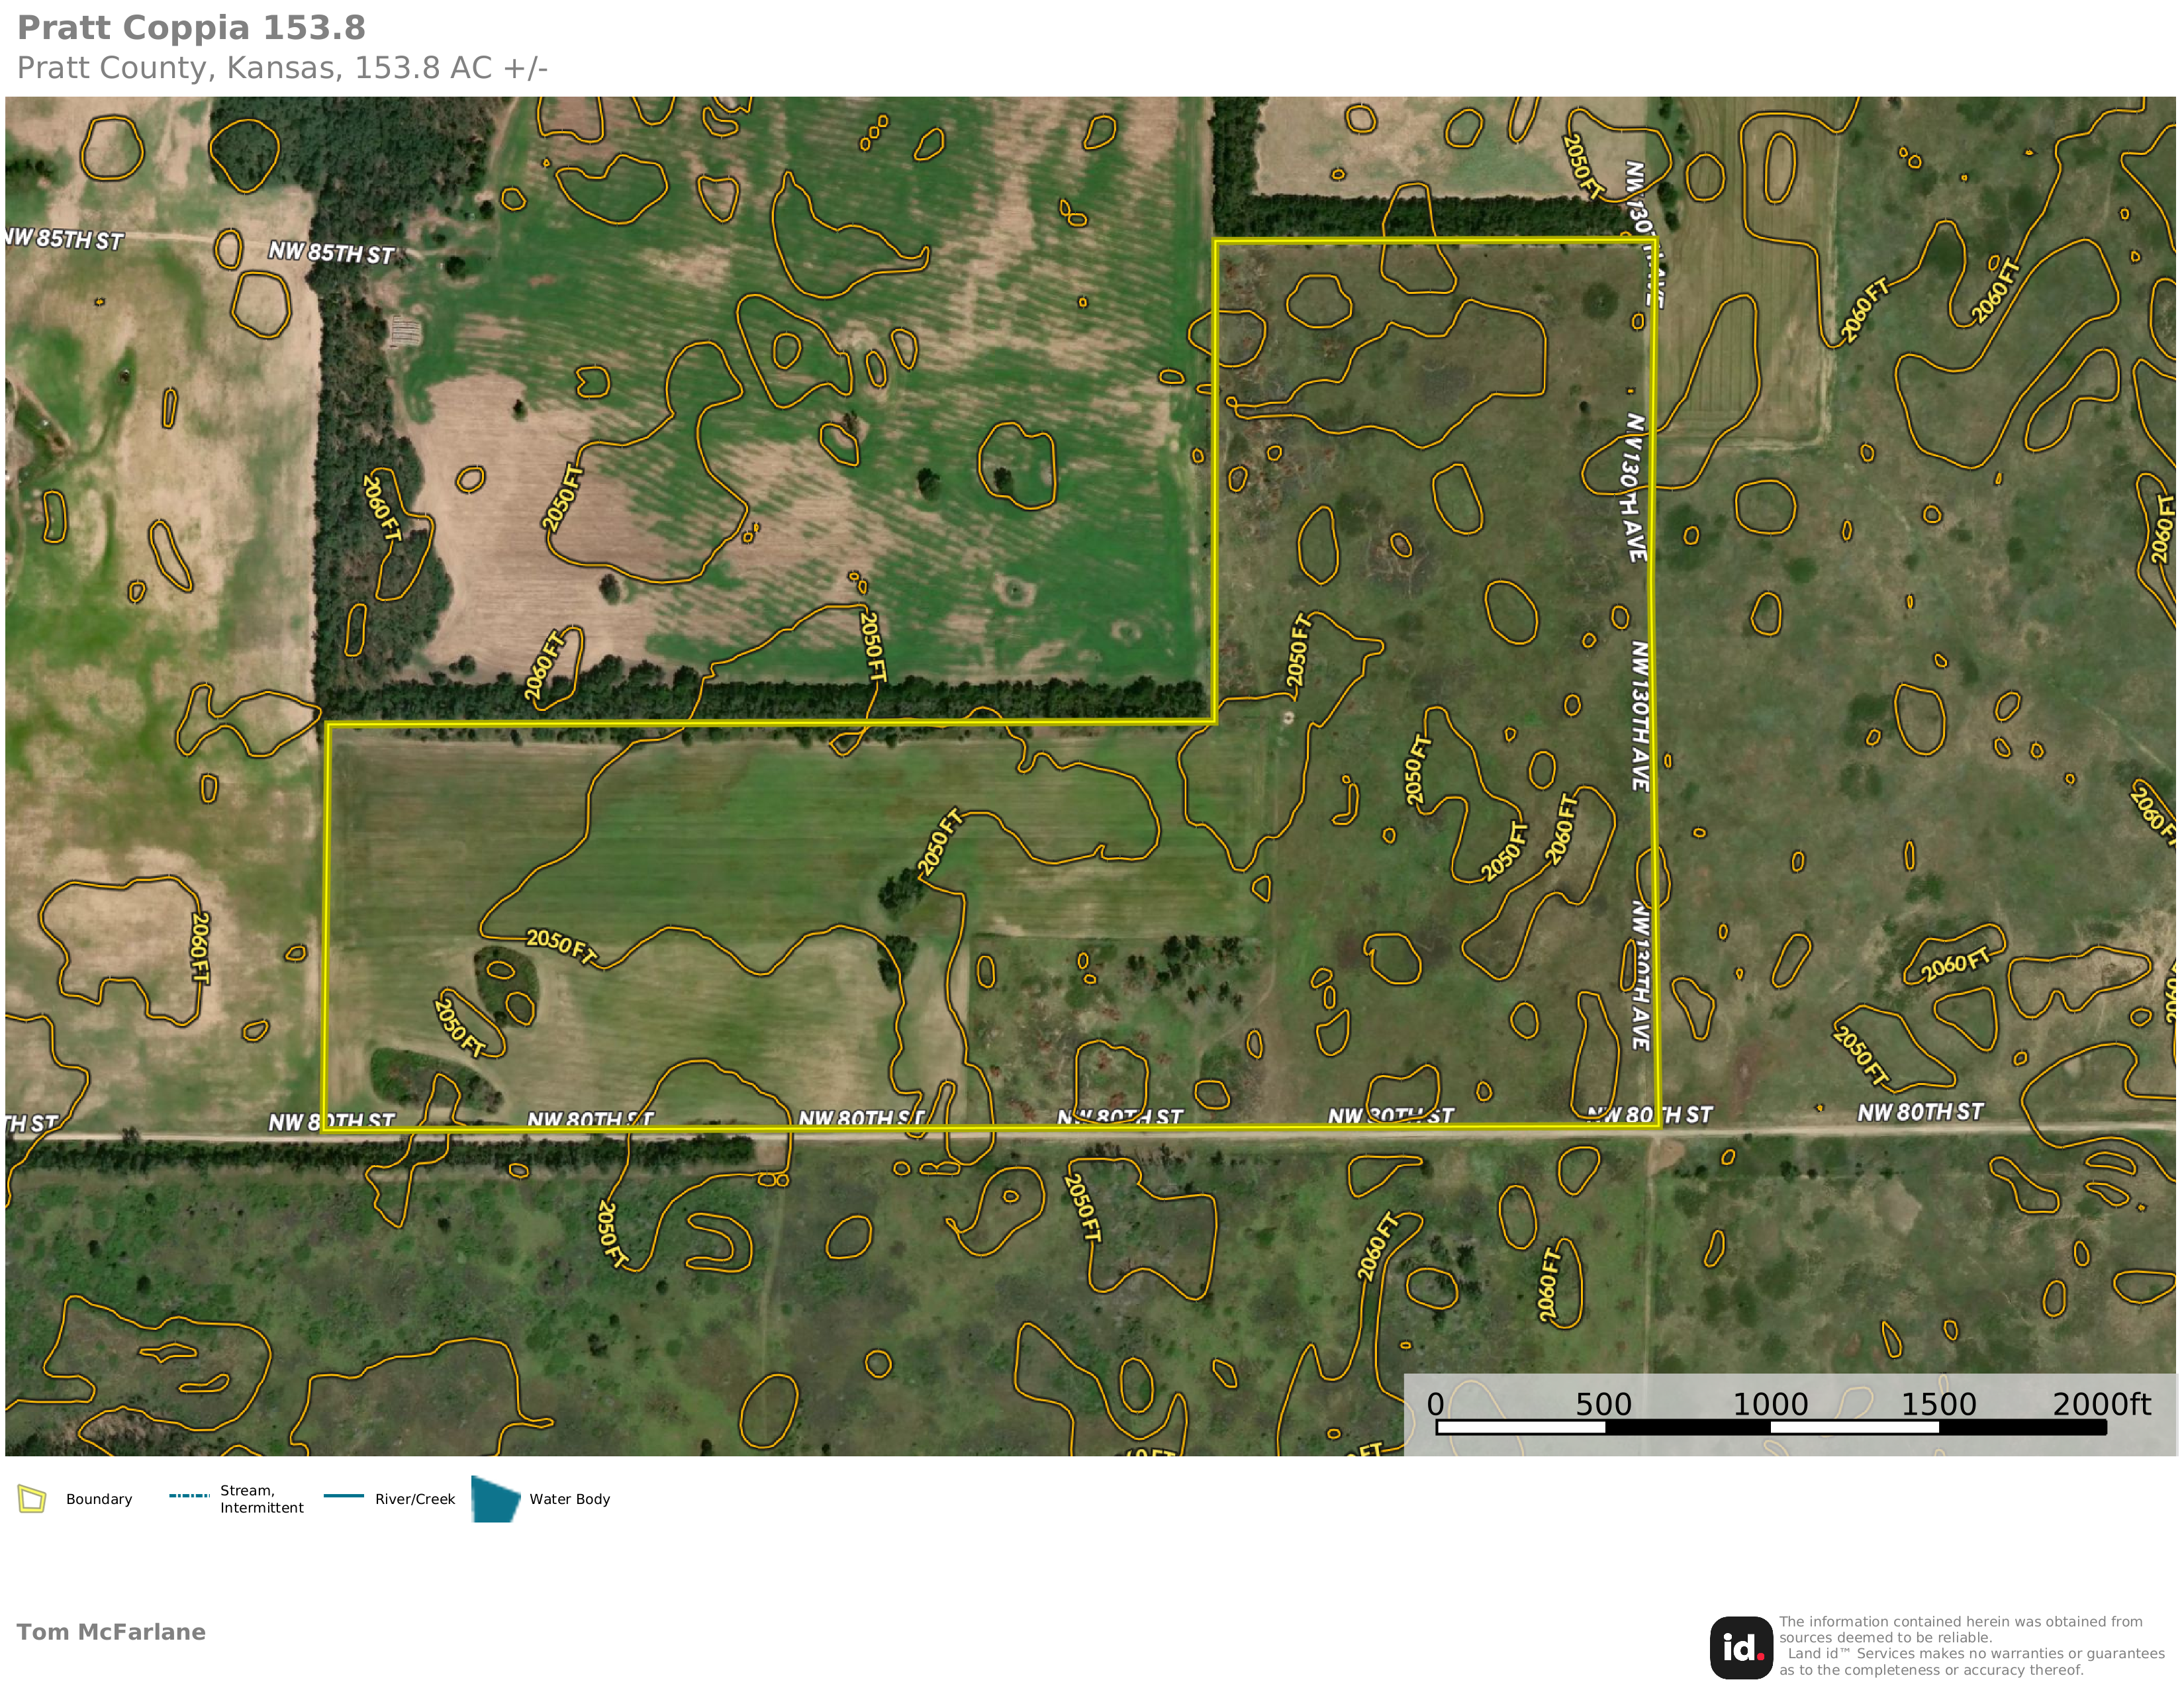This screenshot has height=1688, width=2184.
Task: Click the NW 85TH ST road label
Action: [x=331, y=253]
